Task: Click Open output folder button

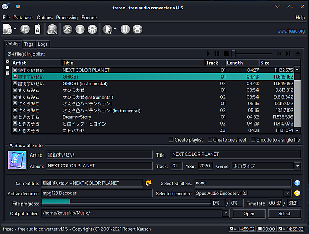Action: (249, 214)
